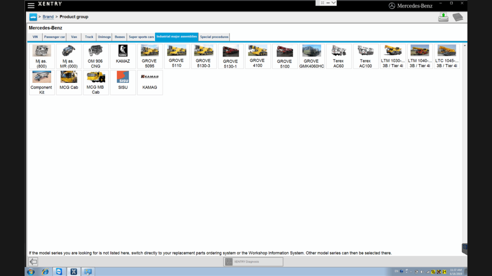
Task: Choose the KAMAG product group
Action: (149, 82)
